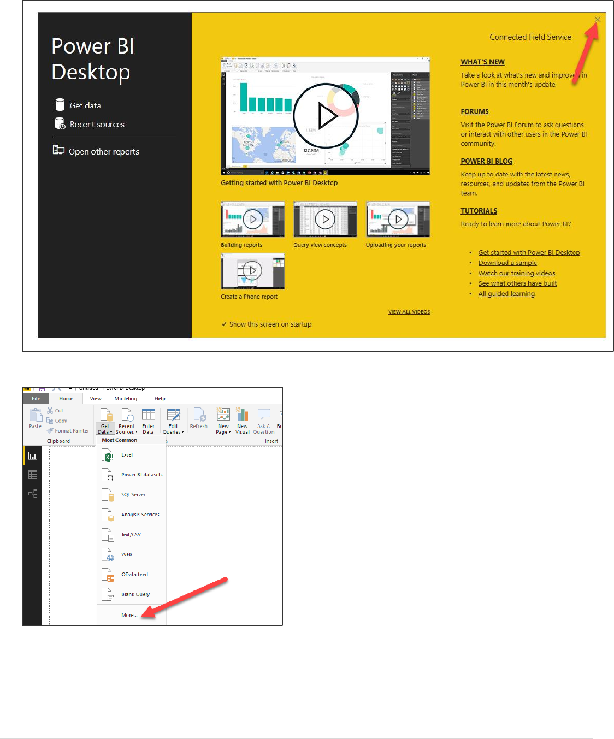Open the Modeling ribbon tab
Image resolution: width=614 pixels, height=739 pixels.
point(126,399)
